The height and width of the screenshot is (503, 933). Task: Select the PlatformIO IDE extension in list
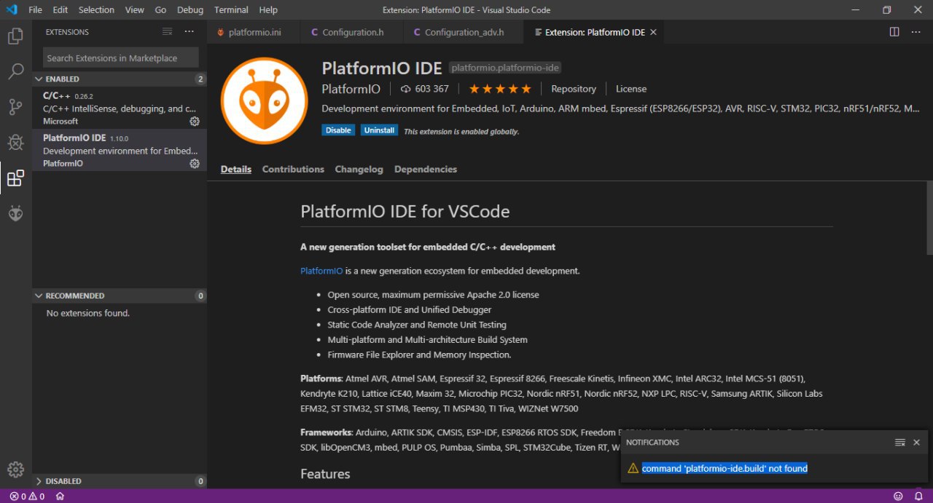120,151
